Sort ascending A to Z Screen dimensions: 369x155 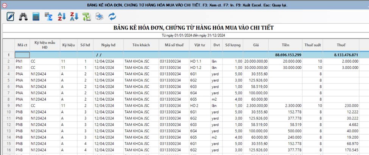point(61,17)
